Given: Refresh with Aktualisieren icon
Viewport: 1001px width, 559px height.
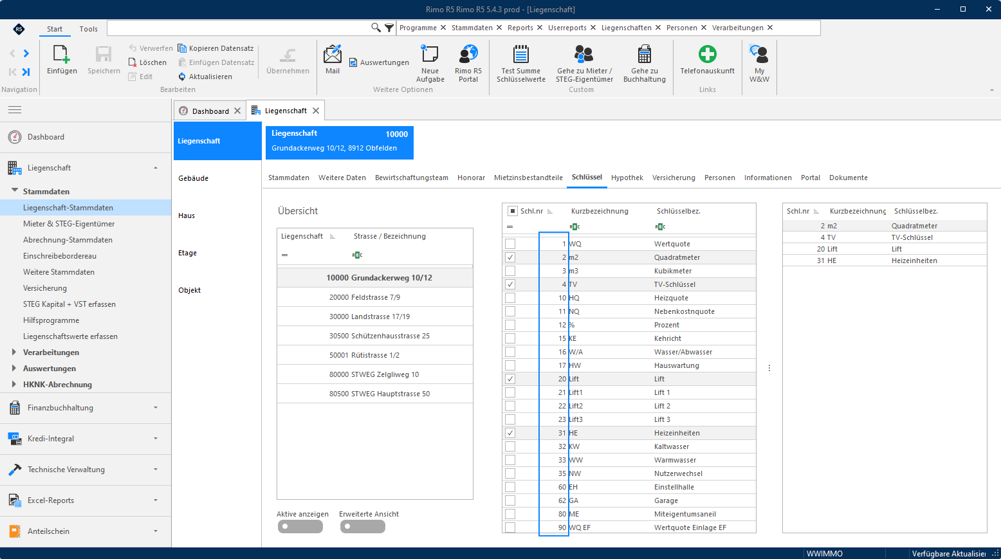Looking at the screenshot, I should tap(182, 77).
